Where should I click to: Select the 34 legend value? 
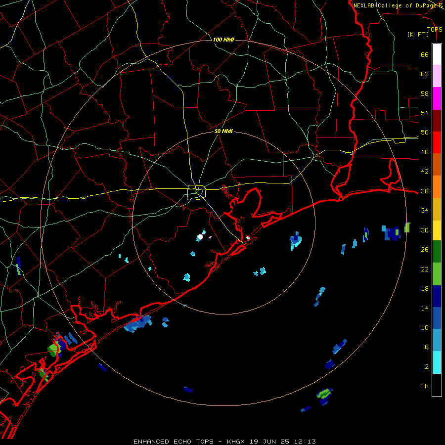click(x=425, y=211)
